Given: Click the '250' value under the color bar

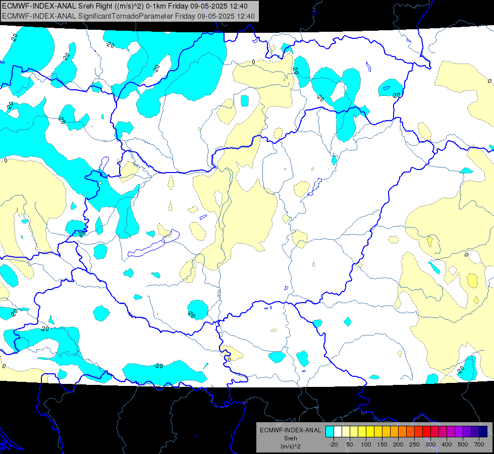Looking at the screenshot, I should 414,444.
